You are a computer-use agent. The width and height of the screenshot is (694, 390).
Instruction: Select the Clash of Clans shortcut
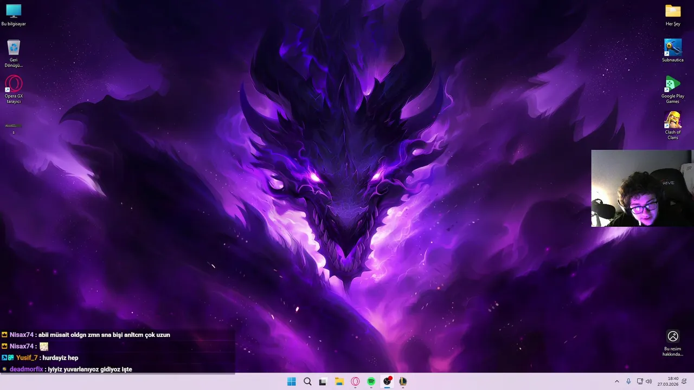click(x=673, y=126)
